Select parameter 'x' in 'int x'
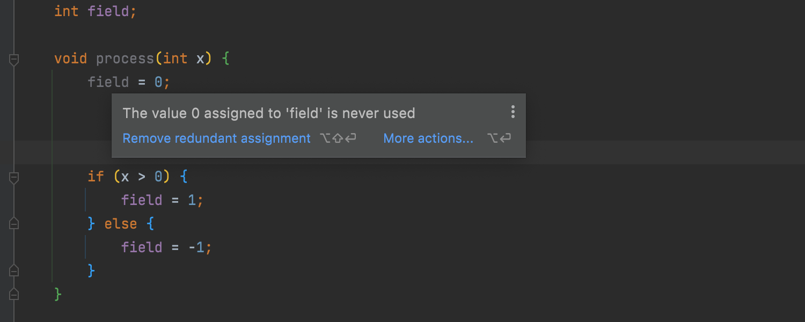 (200, 58)
